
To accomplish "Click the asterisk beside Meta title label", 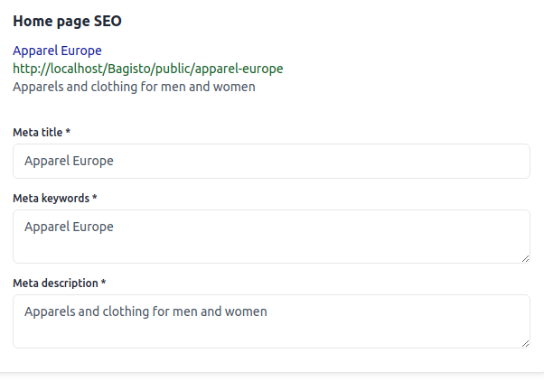I will (68, 133).
